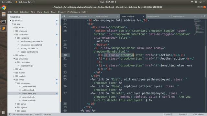Expand the mailers folder
Image resolution: width=207 pixels, height=116 pixels.
point(14,72)
